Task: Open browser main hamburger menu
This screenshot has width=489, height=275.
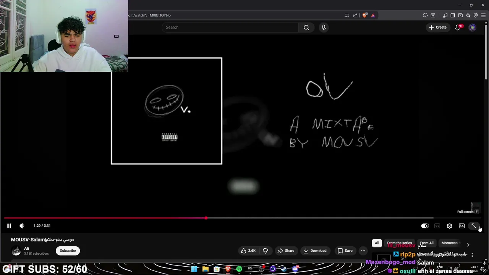Action: tap(483, 15)
